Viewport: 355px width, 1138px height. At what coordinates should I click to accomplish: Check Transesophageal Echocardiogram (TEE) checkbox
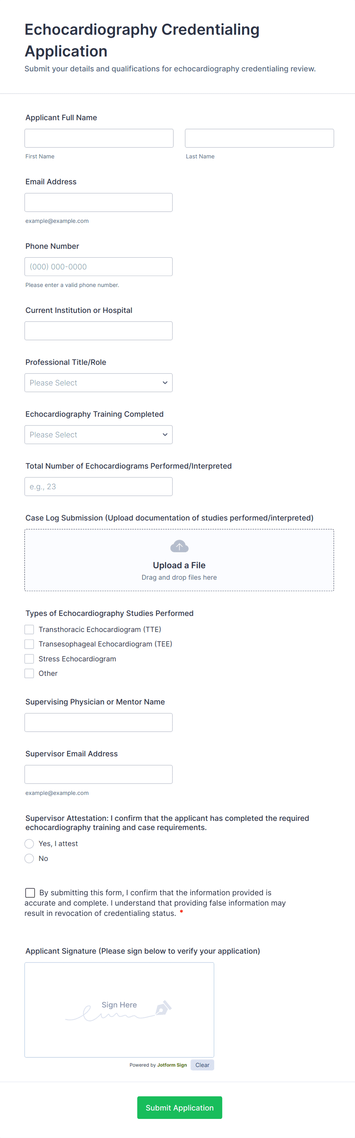pos(29,644)
